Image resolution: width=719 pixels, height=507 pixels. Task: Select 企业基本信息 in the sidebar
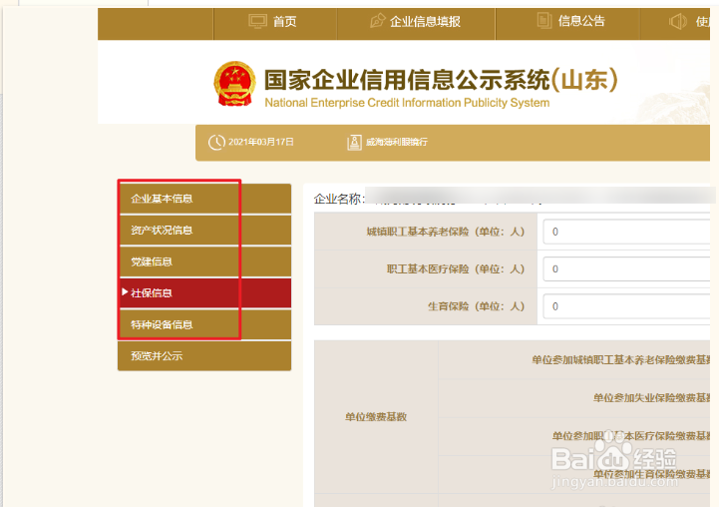pyautogui.click(x=204, y=199)
